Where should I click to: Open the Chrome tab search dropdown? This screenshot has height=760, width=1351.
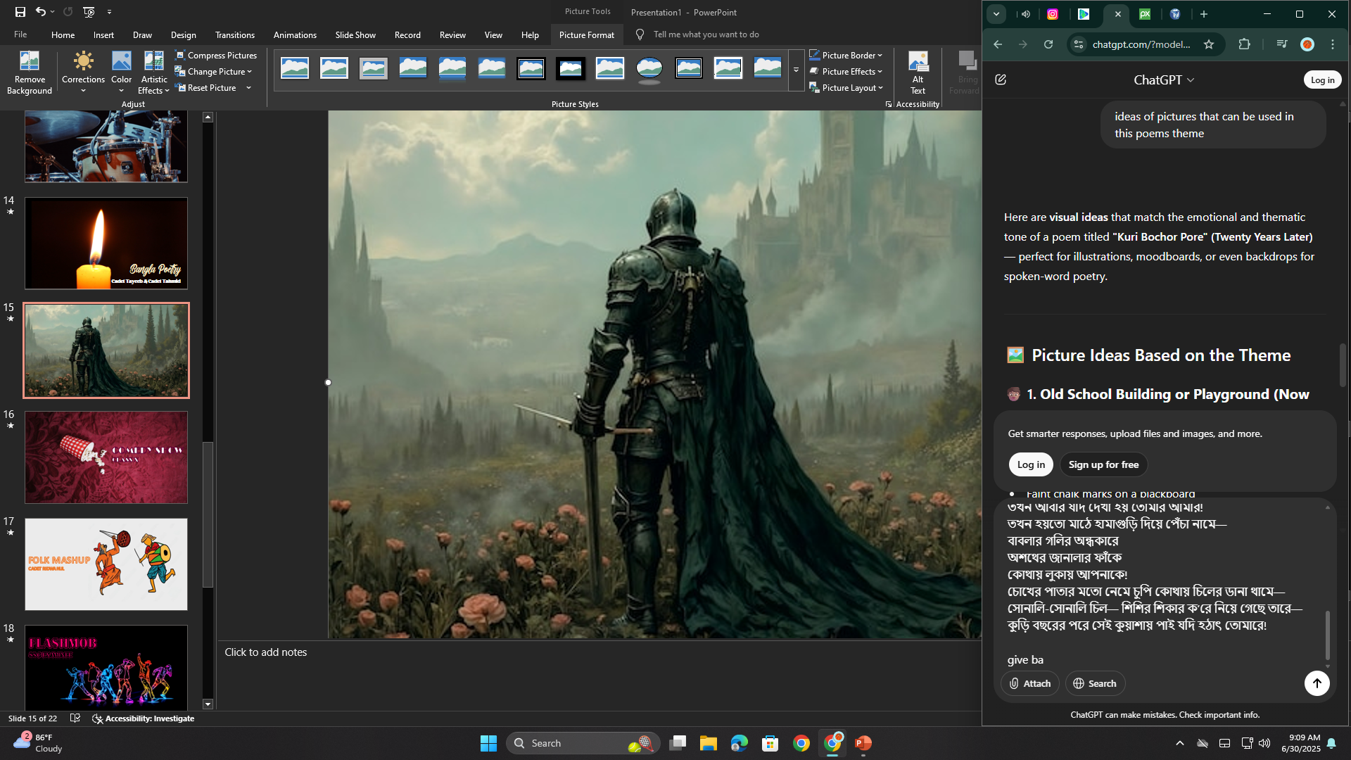[x=996, y=14]
